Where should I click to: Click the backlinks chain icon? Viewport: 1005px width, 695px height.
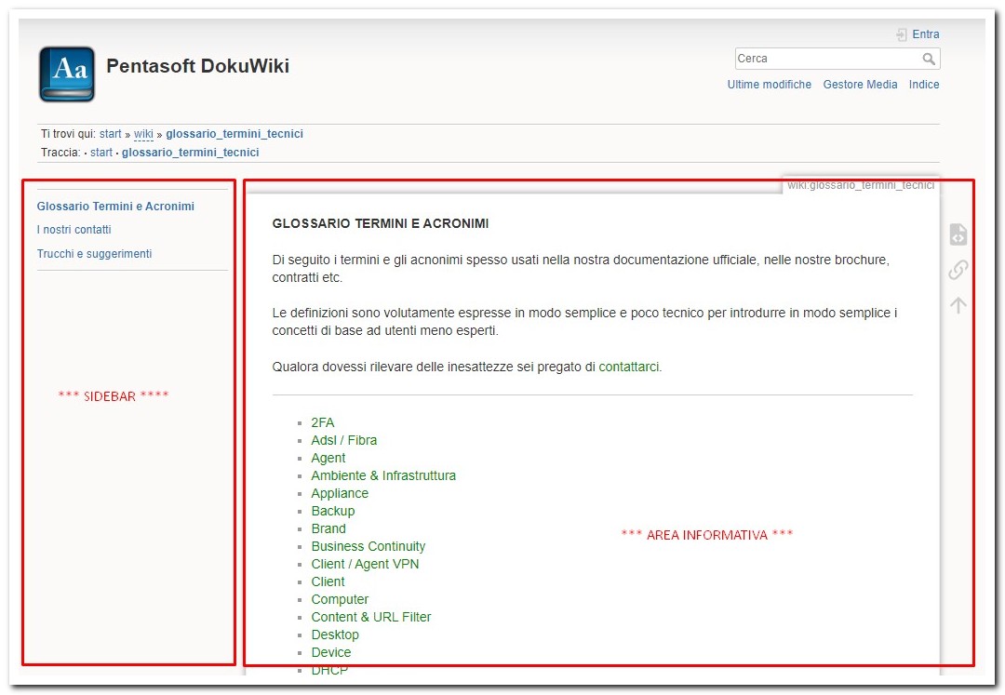click(958, 270)
